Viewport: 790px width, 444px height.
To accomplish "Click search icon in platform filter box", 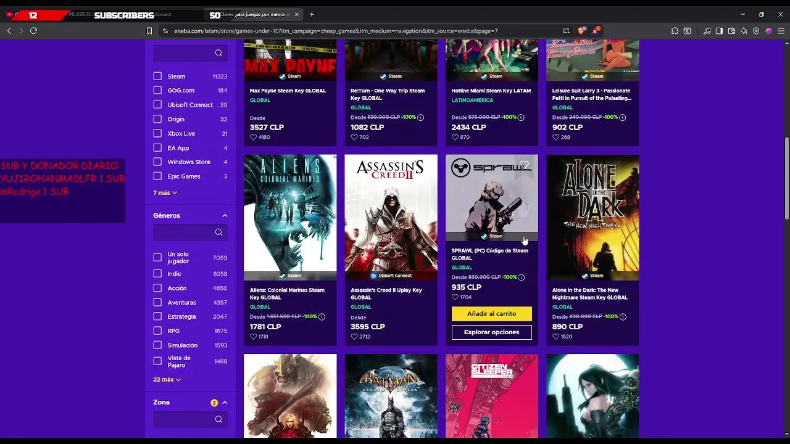I will click(x=218, y=53).
